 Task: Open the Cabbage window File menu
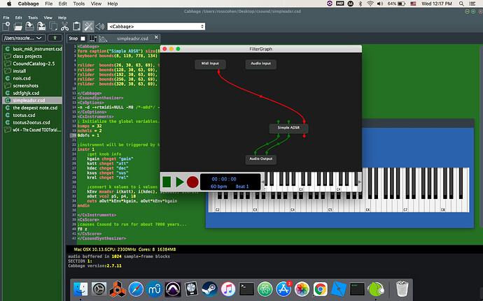coord(6,17)
